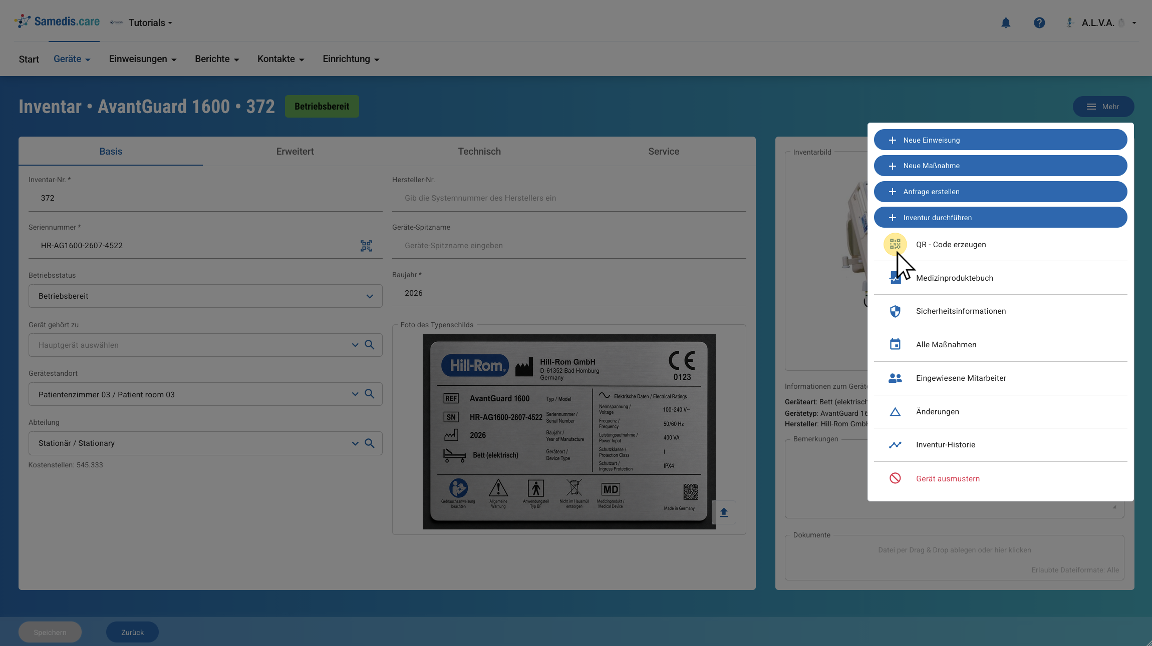Open the Einrichtung navigation dropdown
Viewport: 1152px width, 646px height.
[351, 59]
